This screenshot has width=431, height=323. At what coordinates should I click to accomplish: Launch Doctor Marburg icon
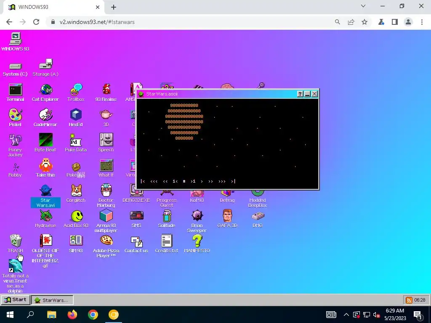(106, 191)
